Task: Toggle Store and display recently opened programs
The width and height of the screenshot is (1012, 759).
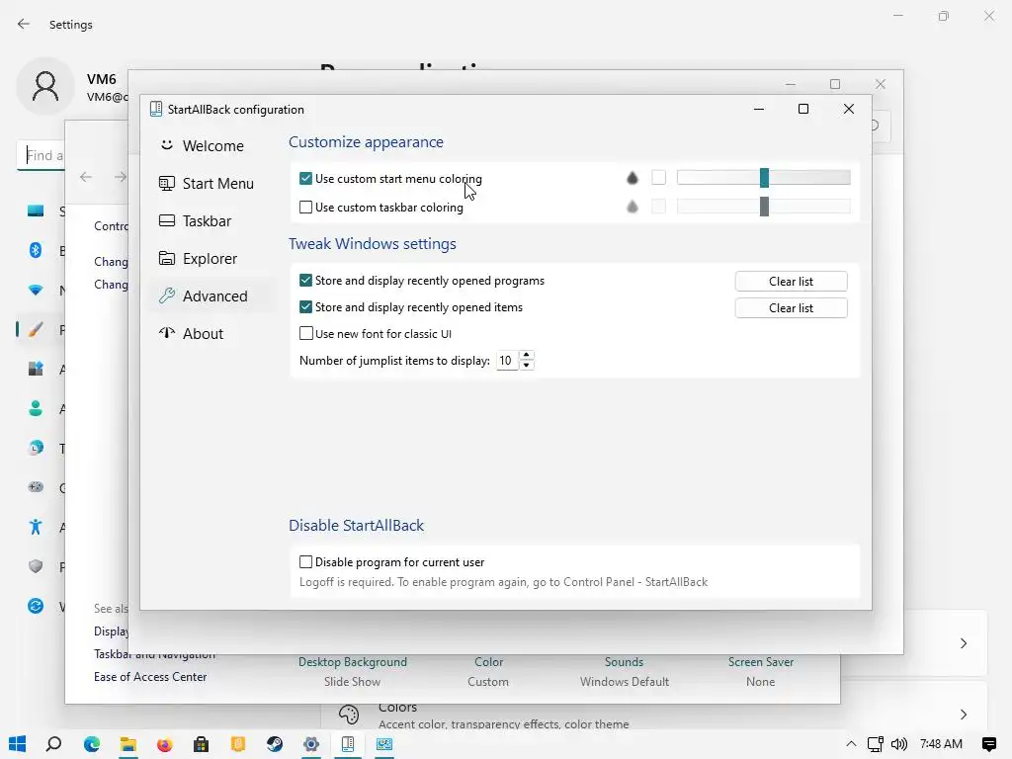Action: tap(306, 281)
